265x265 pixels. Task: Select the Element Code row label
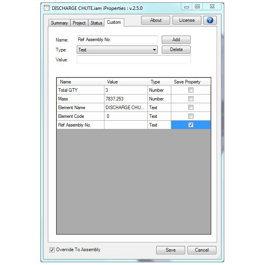[80, 116]
